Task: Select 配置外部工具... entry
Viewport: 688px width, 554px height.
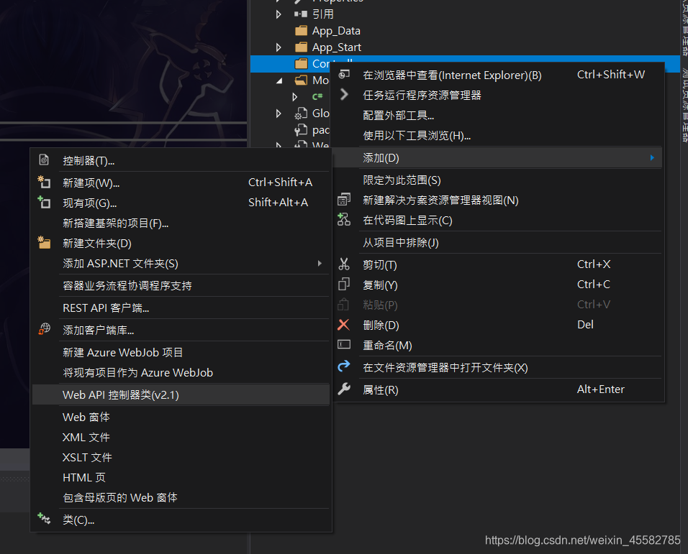Action: pos(497,115)
